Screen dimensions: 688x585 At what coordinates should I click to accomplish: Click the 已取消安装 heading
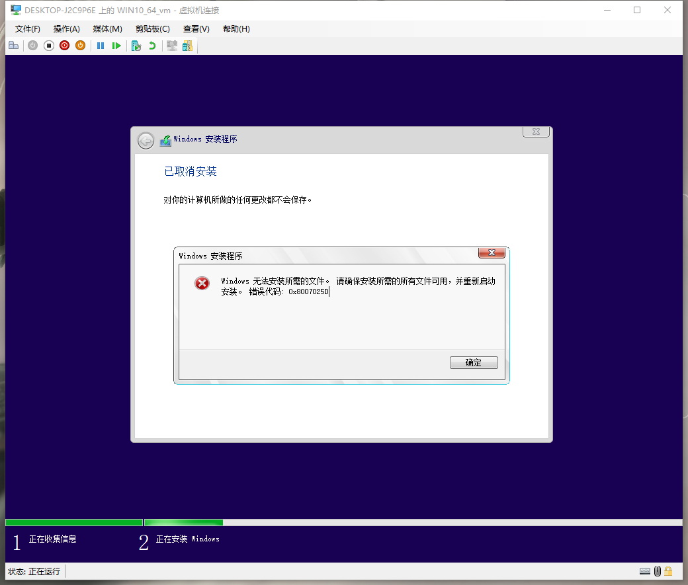point(191,171)
